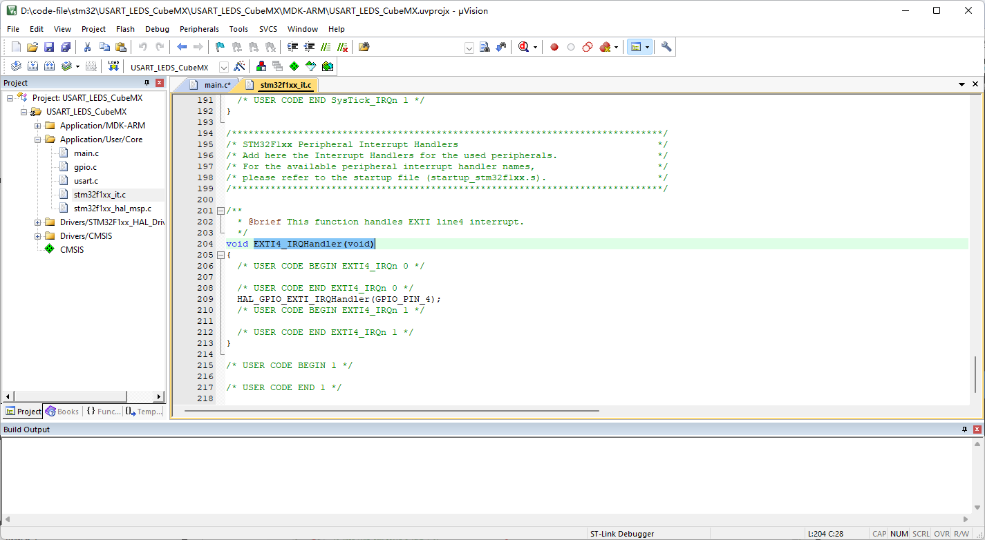Click the Uncomment selection icon
The width and height of the screenshot is (985, 540).
click(342, 47)
